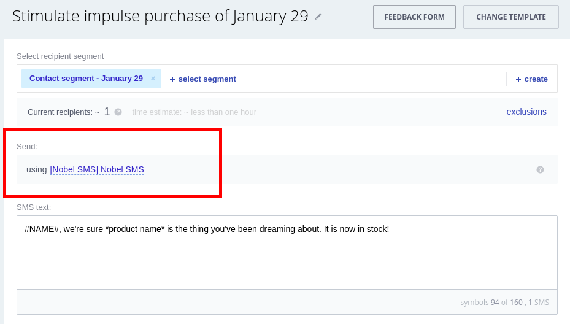The image size is (570, 324).
Task: Show help icon in the Send row
Action: click(540, 170)
